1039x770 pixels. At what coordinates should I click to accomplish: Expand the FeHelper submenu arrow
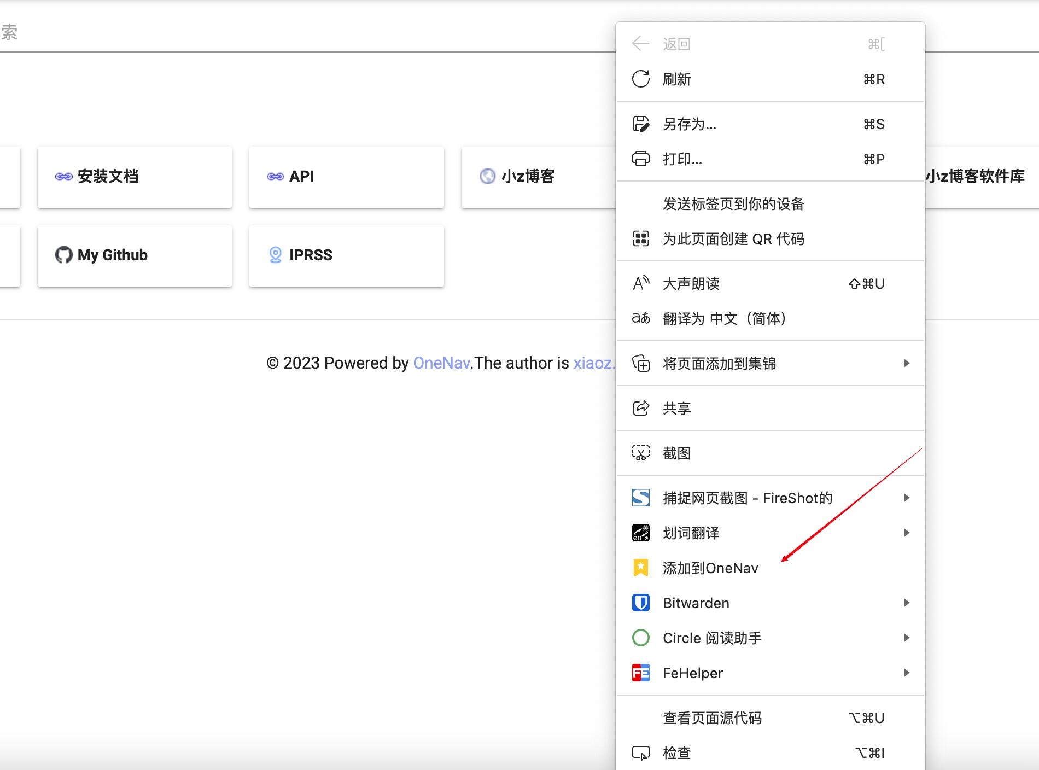click(906, 673)
